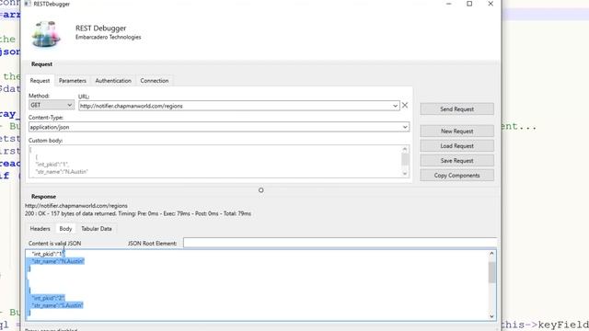Viewport: 589px width, 331px height.
Task: Click the Copy Components button
Action: tap(456, 176)
